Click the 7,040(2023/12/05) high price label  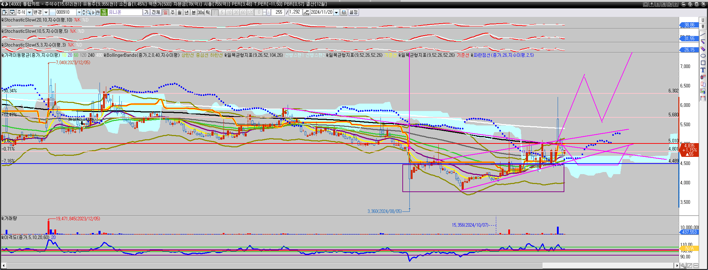pyautogui.click(x=73, y=62)
